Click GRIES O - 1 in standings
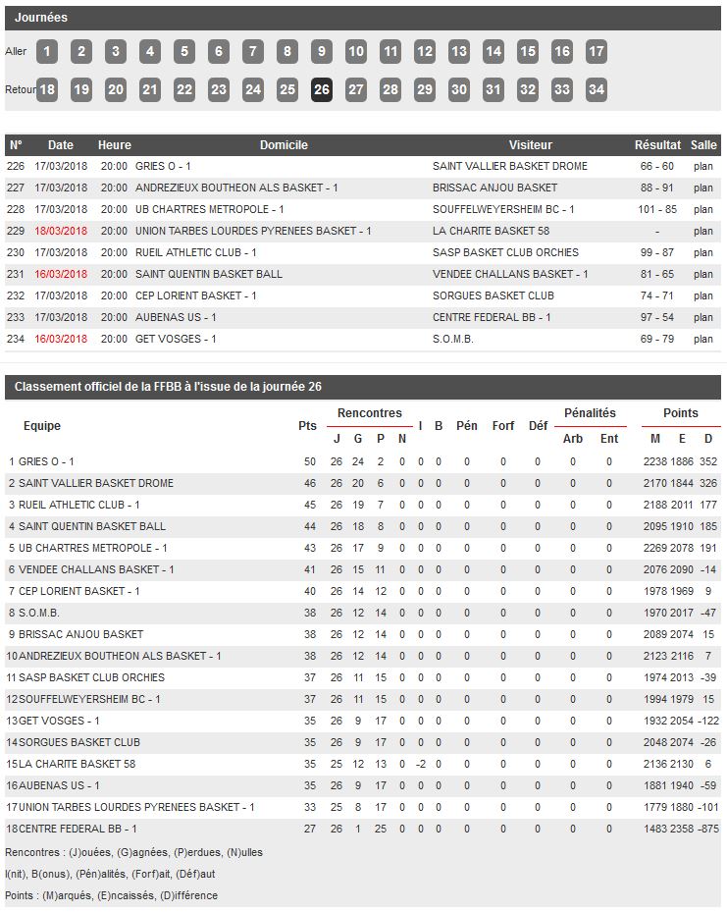 click(46, 461)
